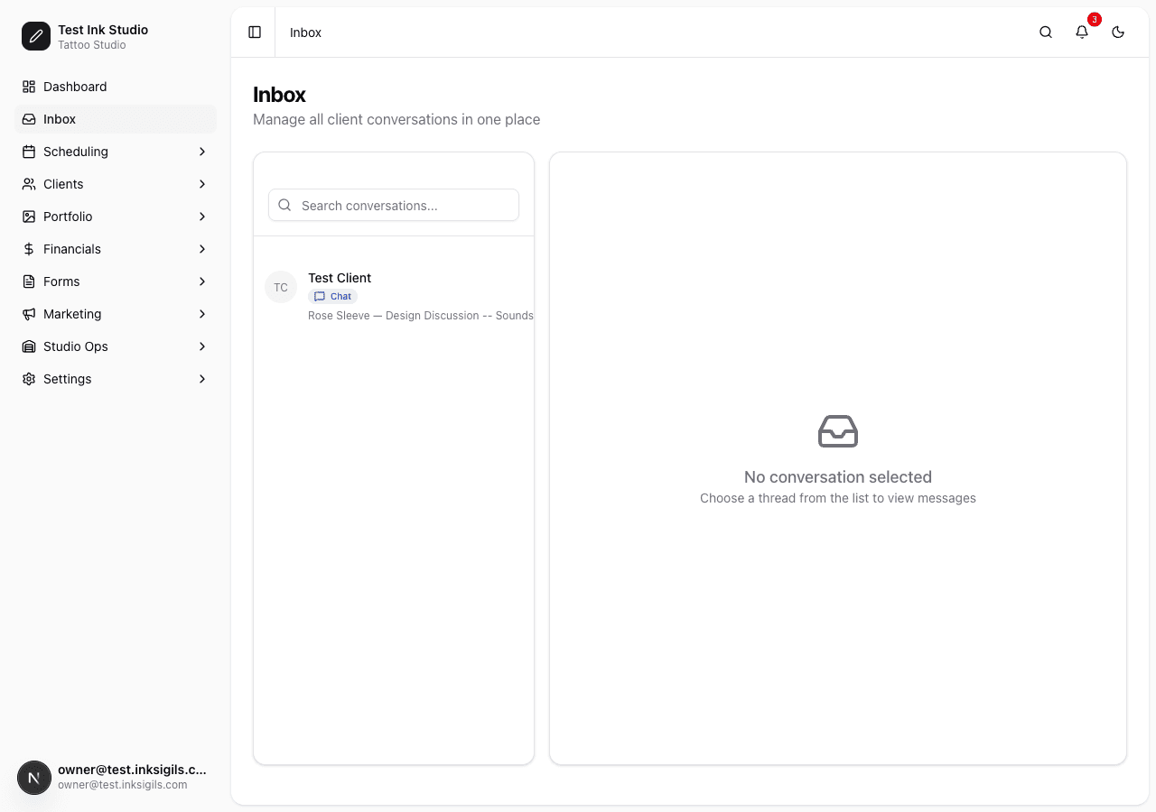Image resolution: width=1156 pixels, height=812 pixels.
Task: Click the Clients people icon
Action: (x=28, y=184)
